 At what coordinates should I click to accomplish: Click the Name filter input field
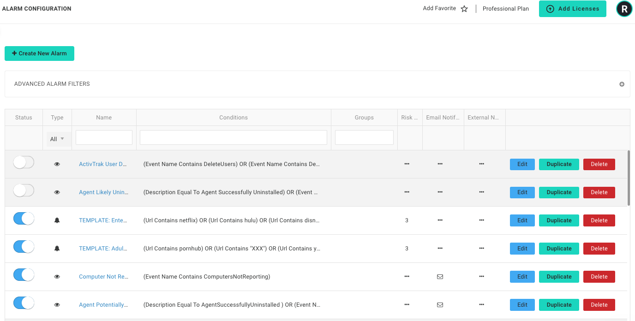point(104,137)
